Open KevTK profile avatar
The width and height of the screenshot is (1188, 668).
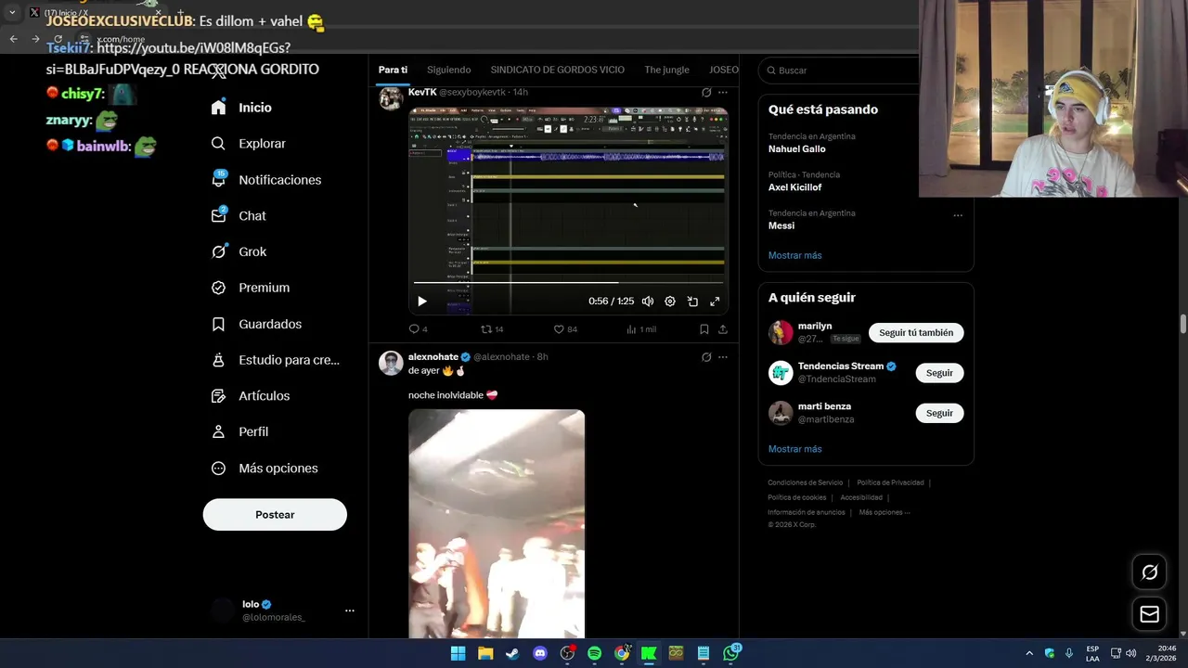click(x=391, y=98)
